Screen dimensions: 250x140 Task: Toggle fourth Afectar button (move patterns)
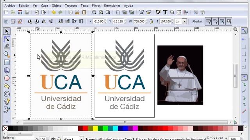[x=229, y=21]
